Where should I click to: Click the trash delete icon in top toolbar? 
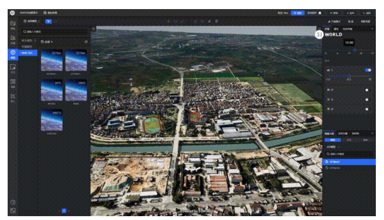216,22
